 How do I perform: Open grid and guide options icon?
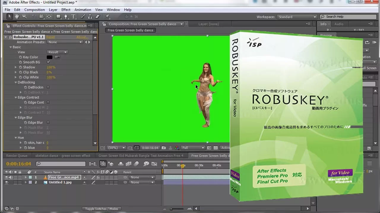130,148
